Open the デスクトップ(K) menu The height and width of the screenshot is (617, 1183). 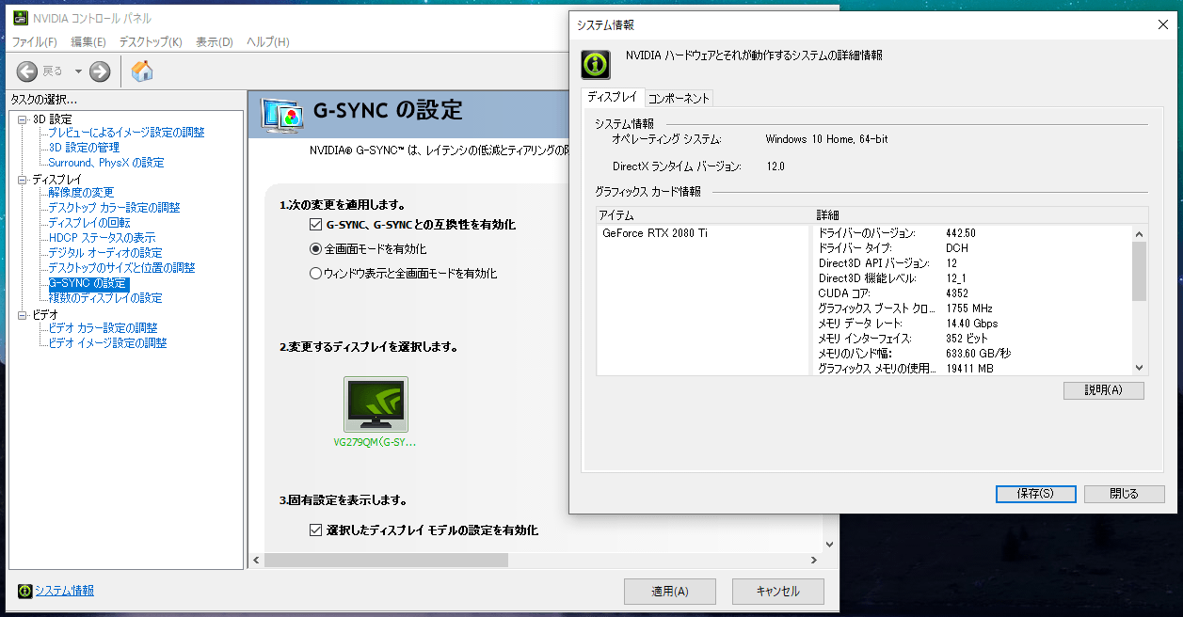[x=151, y=42]
